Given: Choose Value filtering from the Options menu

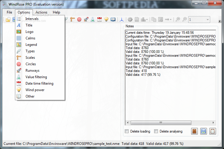Looking at the screenshot, I should point(40,77).
